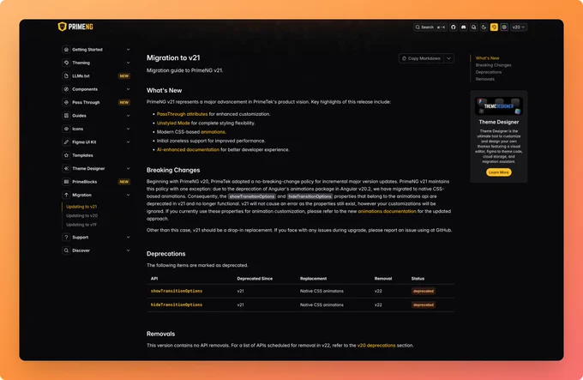Image resolution: width=583 pixels, height=380 pixels.
Task: Click the PrimeNG logo in the header
Action: click(x=75, y=27)
